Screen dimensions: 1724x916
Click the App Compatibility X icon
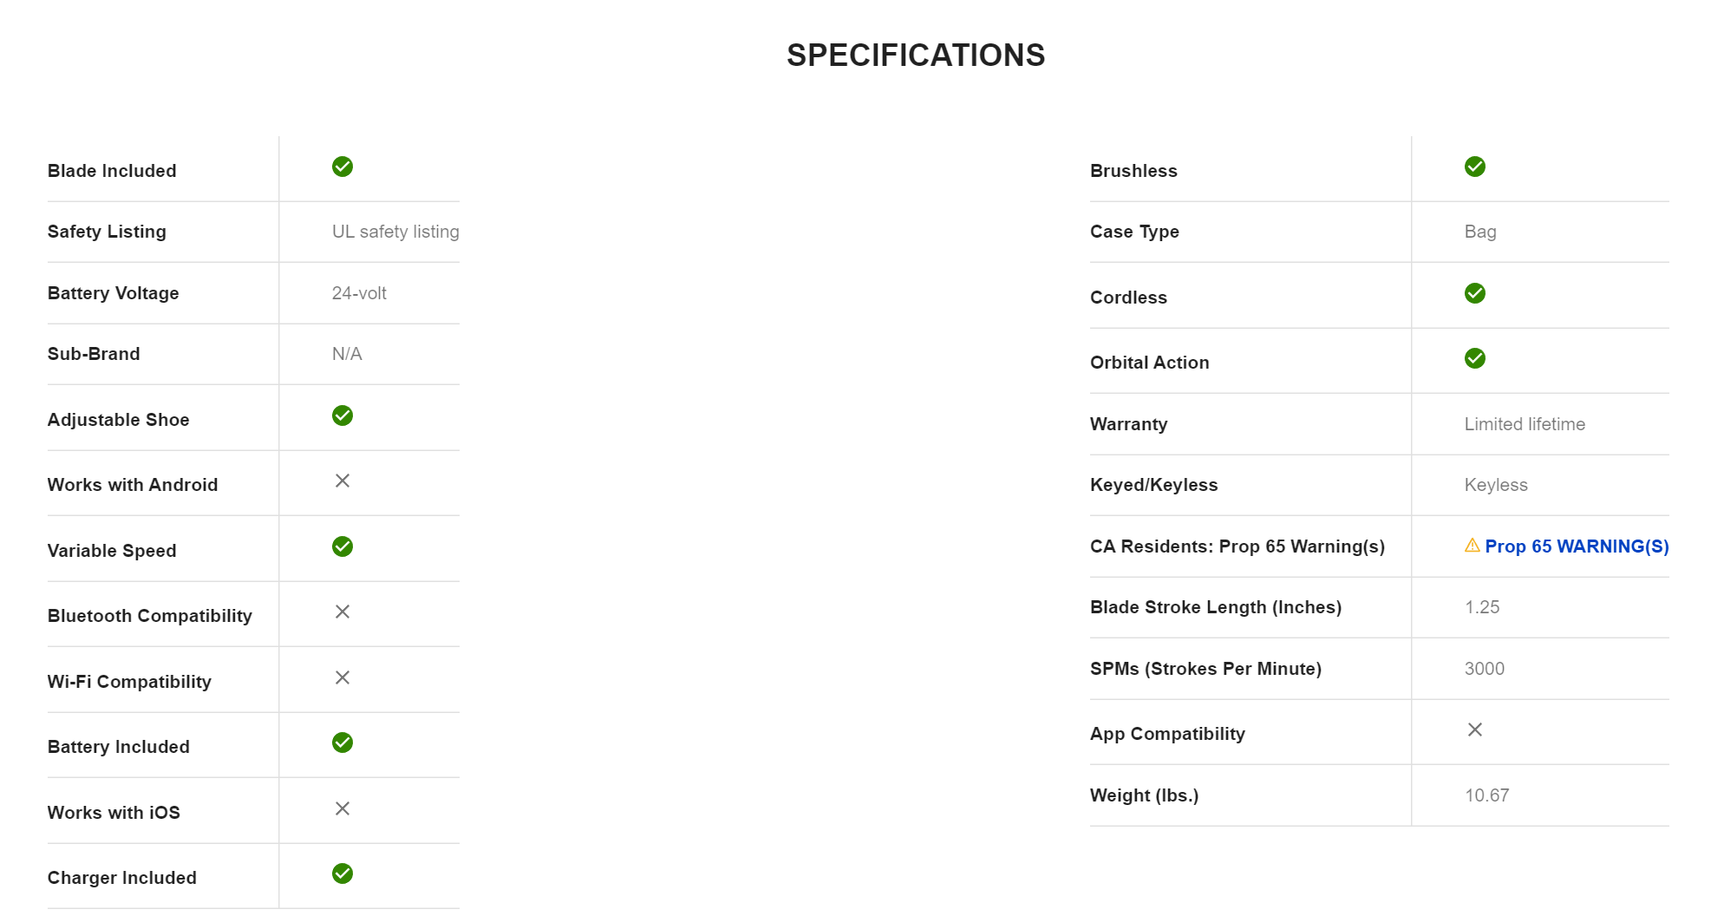1475,730
